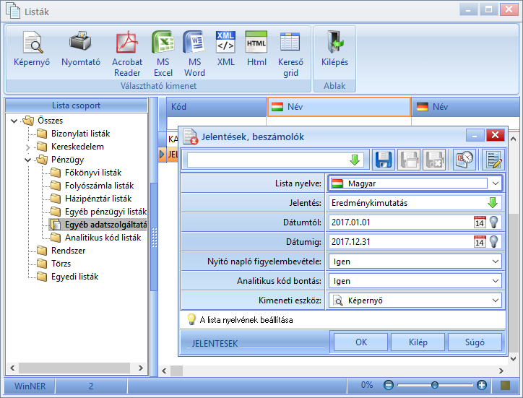Click lightbulb hint next to Dátumig

point(494,241)
